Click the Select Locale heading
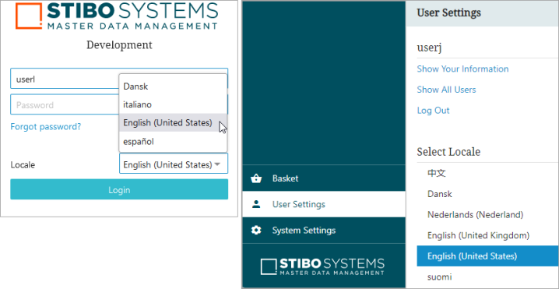Image resolution: width=559 pixels, height=289 pixels. pos(448,152)
